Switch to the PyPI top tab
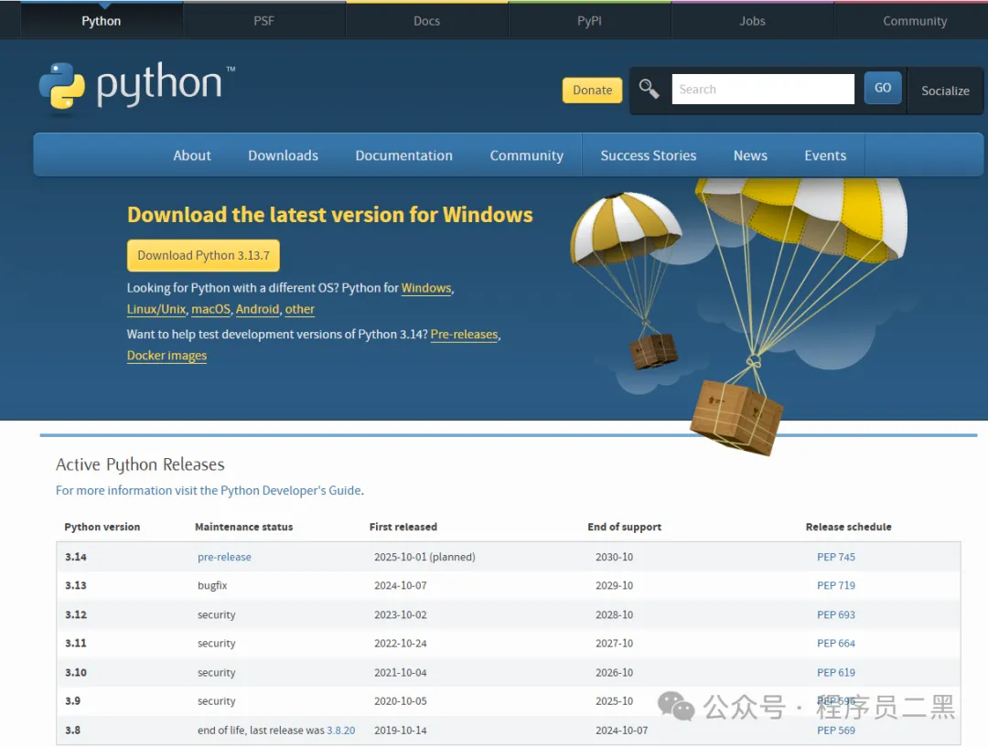This screenshot has height=747, width=988. coord(589,20)
